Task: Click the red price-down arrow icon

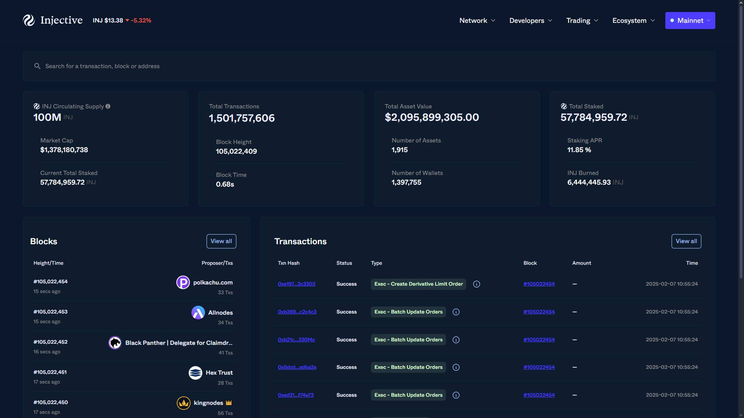Action: pos(127,21)
